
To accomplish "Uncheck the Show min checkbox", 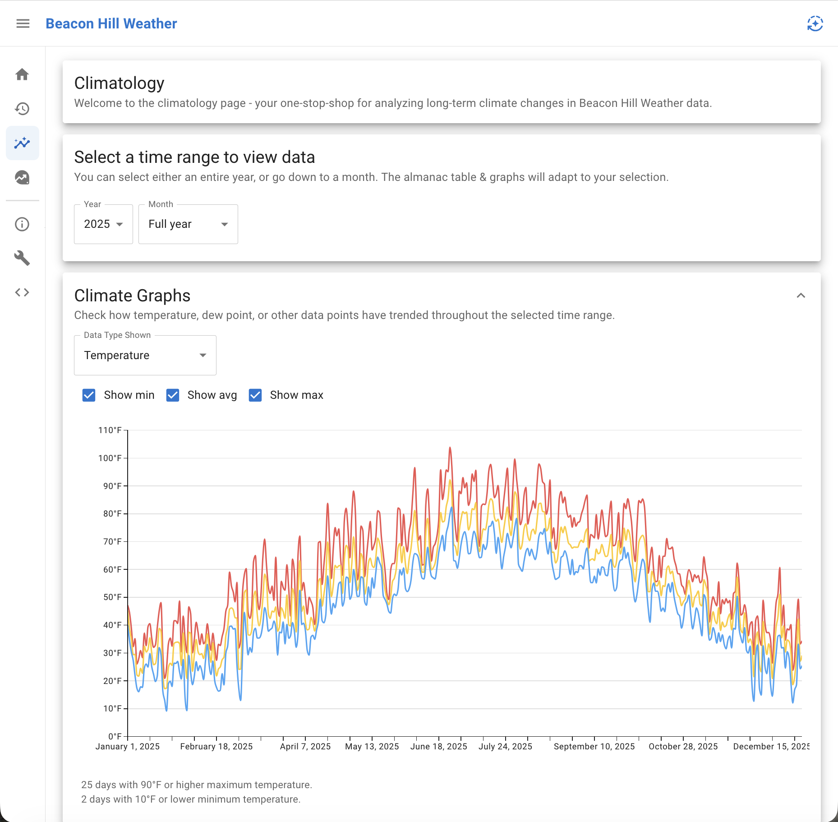I will pos(88,395).
